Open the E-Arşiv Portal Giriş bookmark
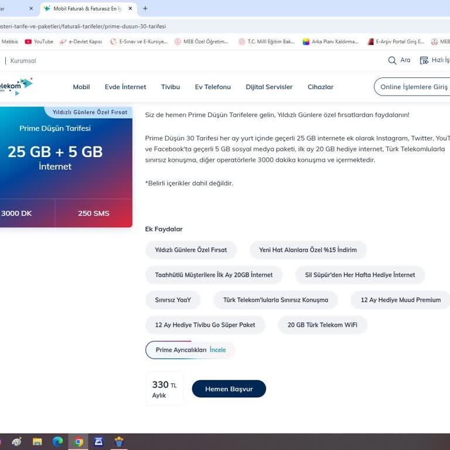The height and width of the screenshot is (450, 450). pyautogui.click(x=396, y=42)
